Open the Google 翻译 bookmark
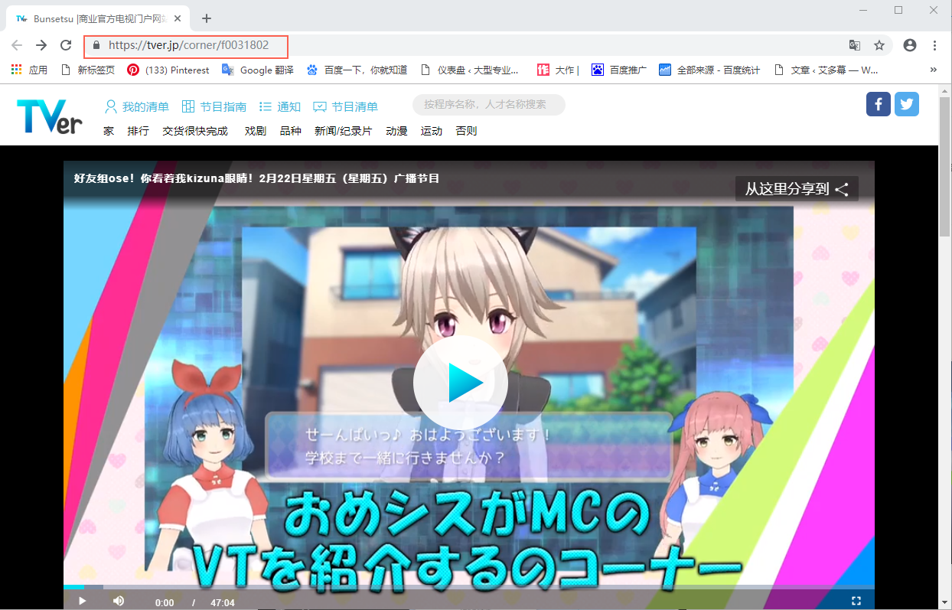The width and height of the screenshot is (952, 610). pos(258,70)
